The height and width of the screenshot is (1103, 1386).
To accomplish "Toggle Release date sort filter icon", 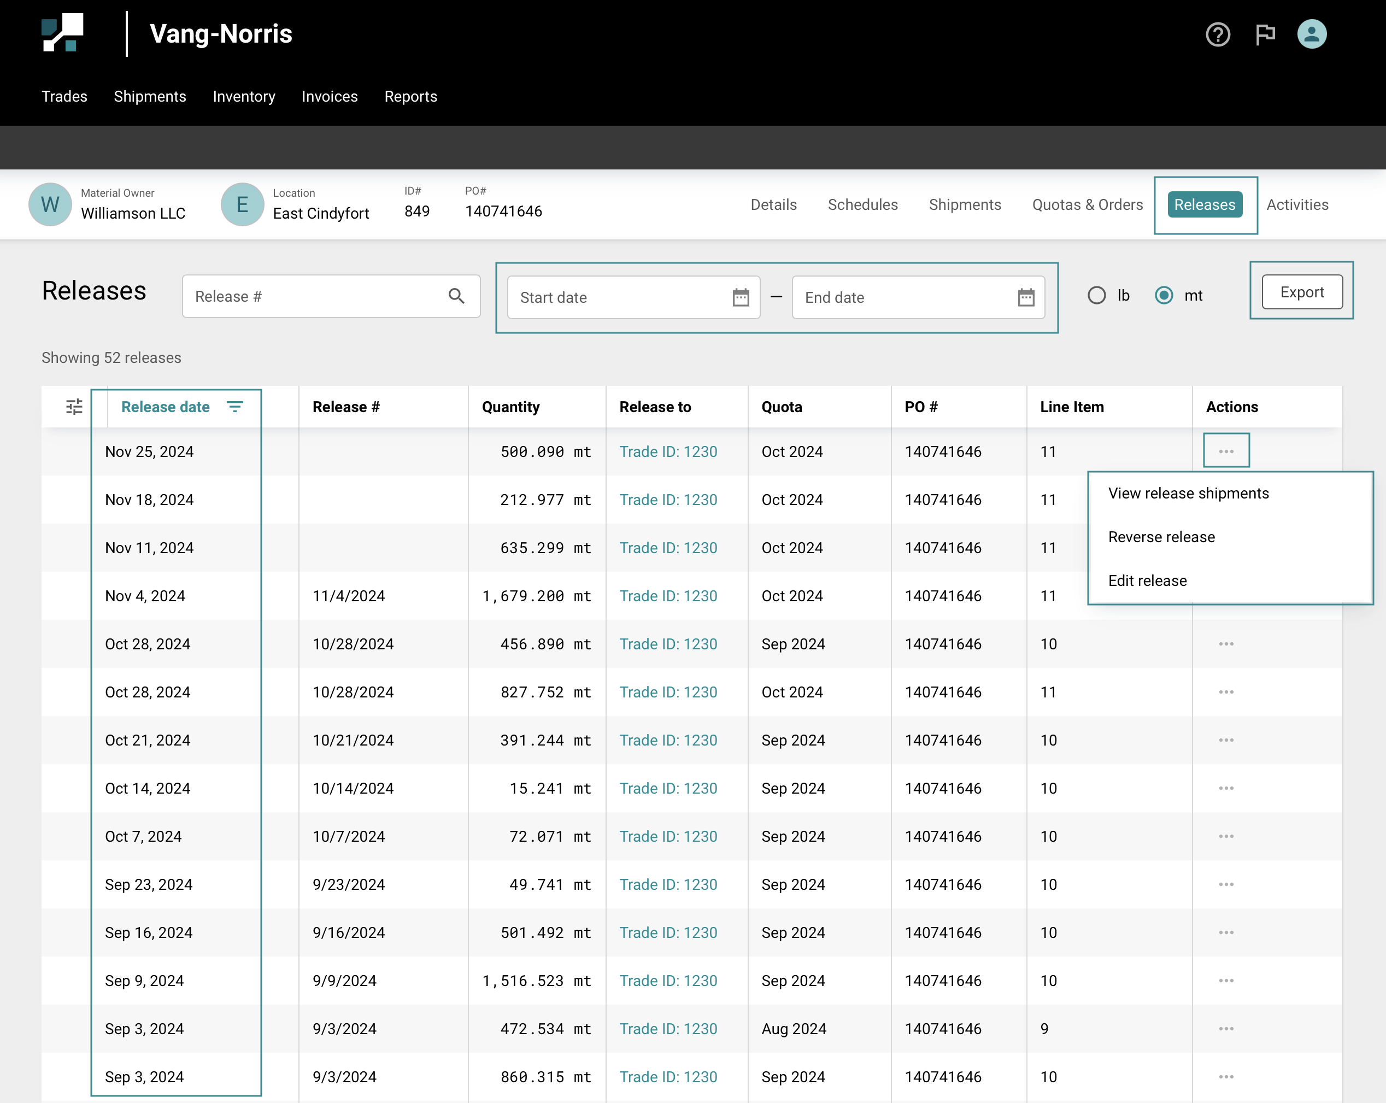I will click(x=236, y=407).
